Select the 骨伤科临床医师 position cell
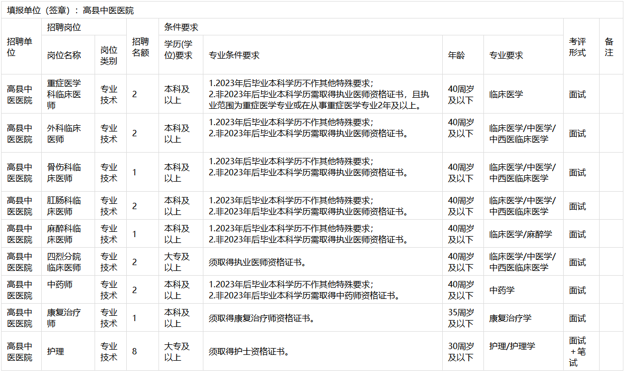Screen dimensions: 625x385 pos(64,173)
